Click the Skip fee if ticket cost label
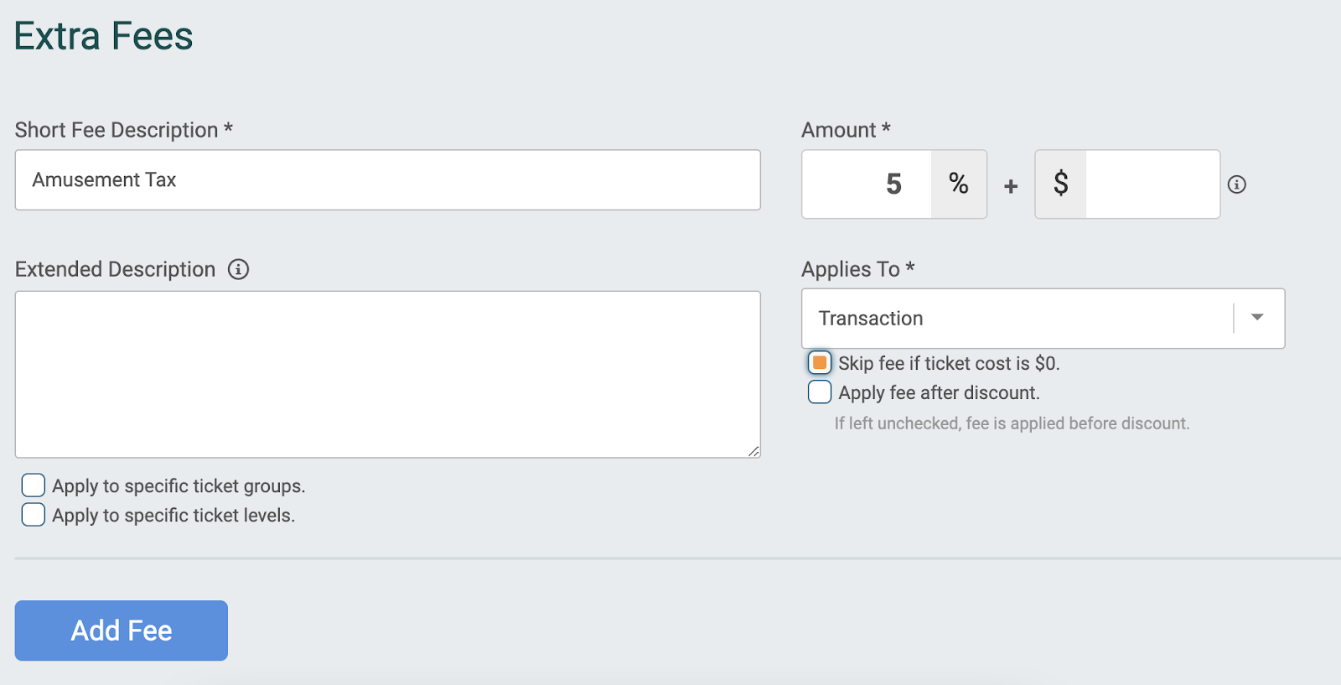 tap(949, 364)
